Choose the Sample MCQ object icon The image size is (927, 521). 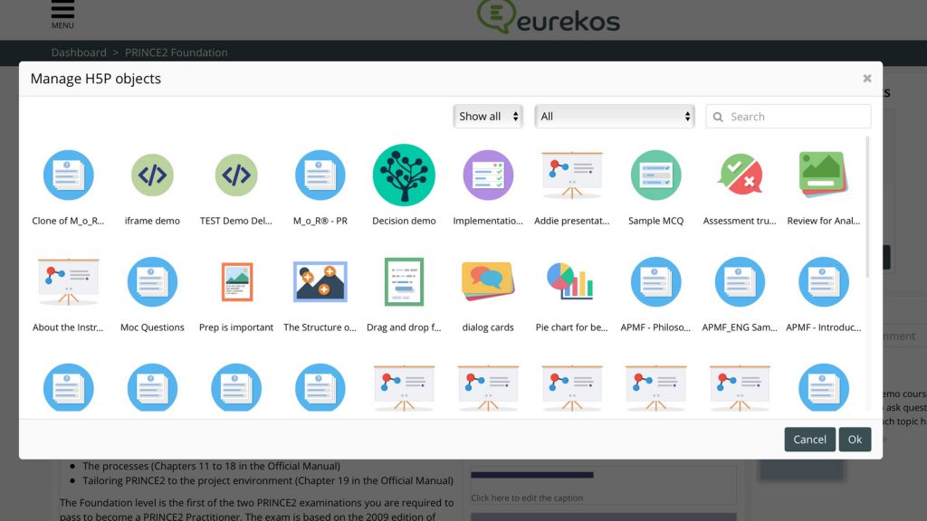point(655,175)
